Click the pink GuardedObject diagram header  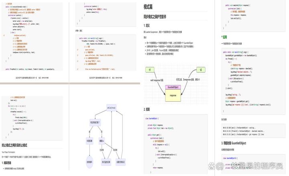point(173,87)
